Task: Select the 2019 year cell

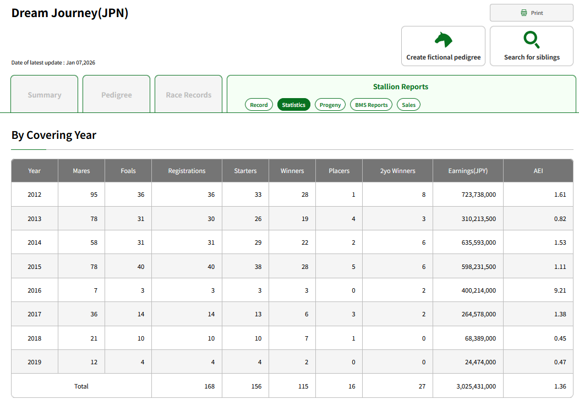Action: pos(34,362)
